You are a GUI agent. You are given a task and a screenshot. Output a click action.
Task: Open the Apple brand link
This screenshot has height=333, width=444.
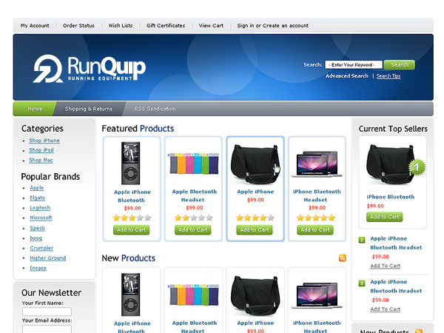coord(37,188)
